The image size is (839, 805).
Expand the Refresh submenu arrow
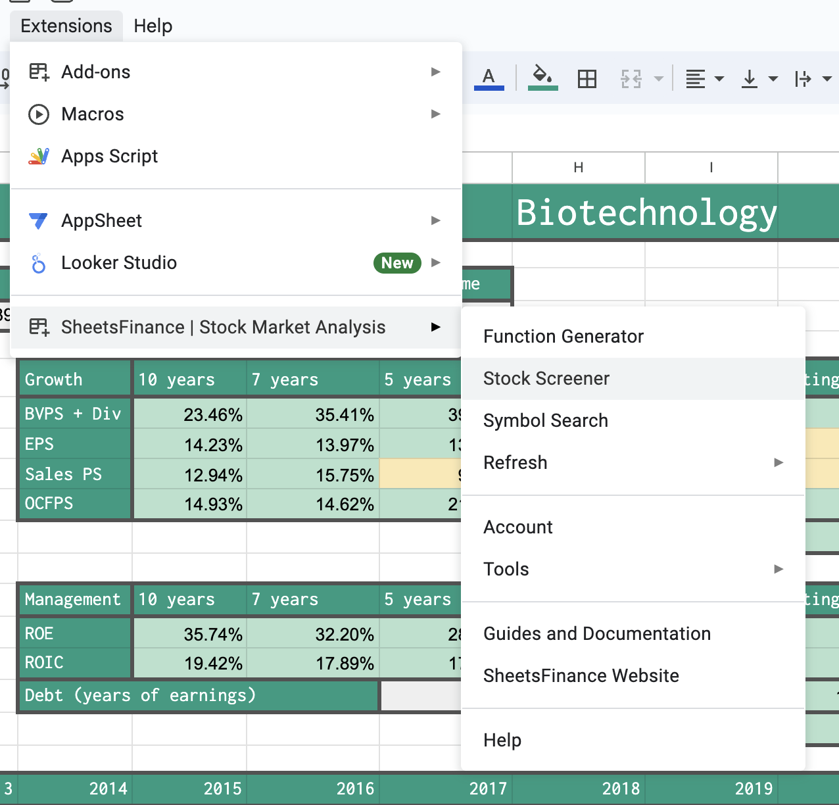tap(779, 462)
